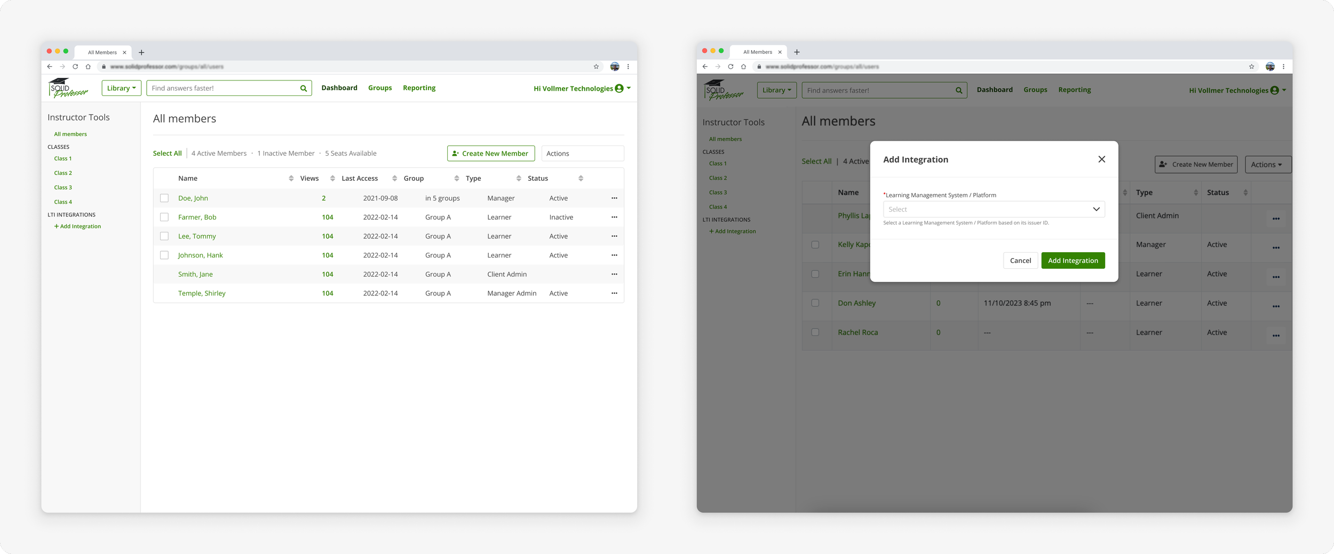This screenshot has height=554, width=1334.
Task: Open Actions dropdown in left window
Action: (x=582, y=154)
